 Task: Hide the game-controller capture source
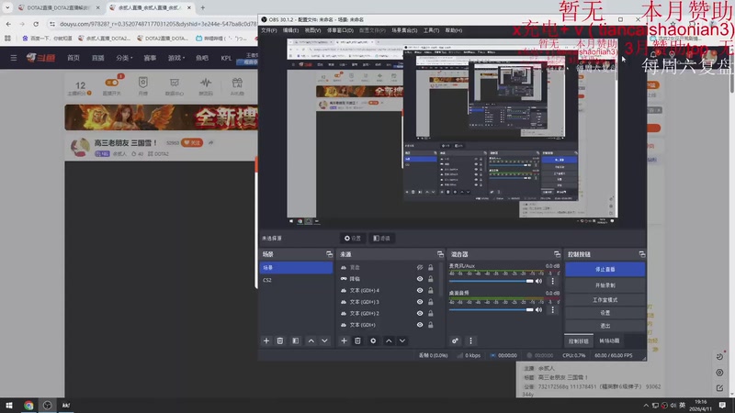tap(420, 279)
